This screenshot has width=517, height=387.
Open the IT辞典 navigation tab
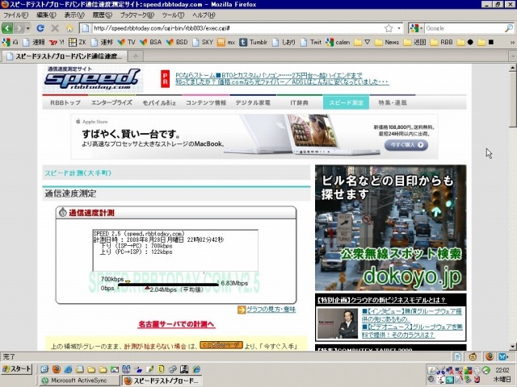point(299,102)
